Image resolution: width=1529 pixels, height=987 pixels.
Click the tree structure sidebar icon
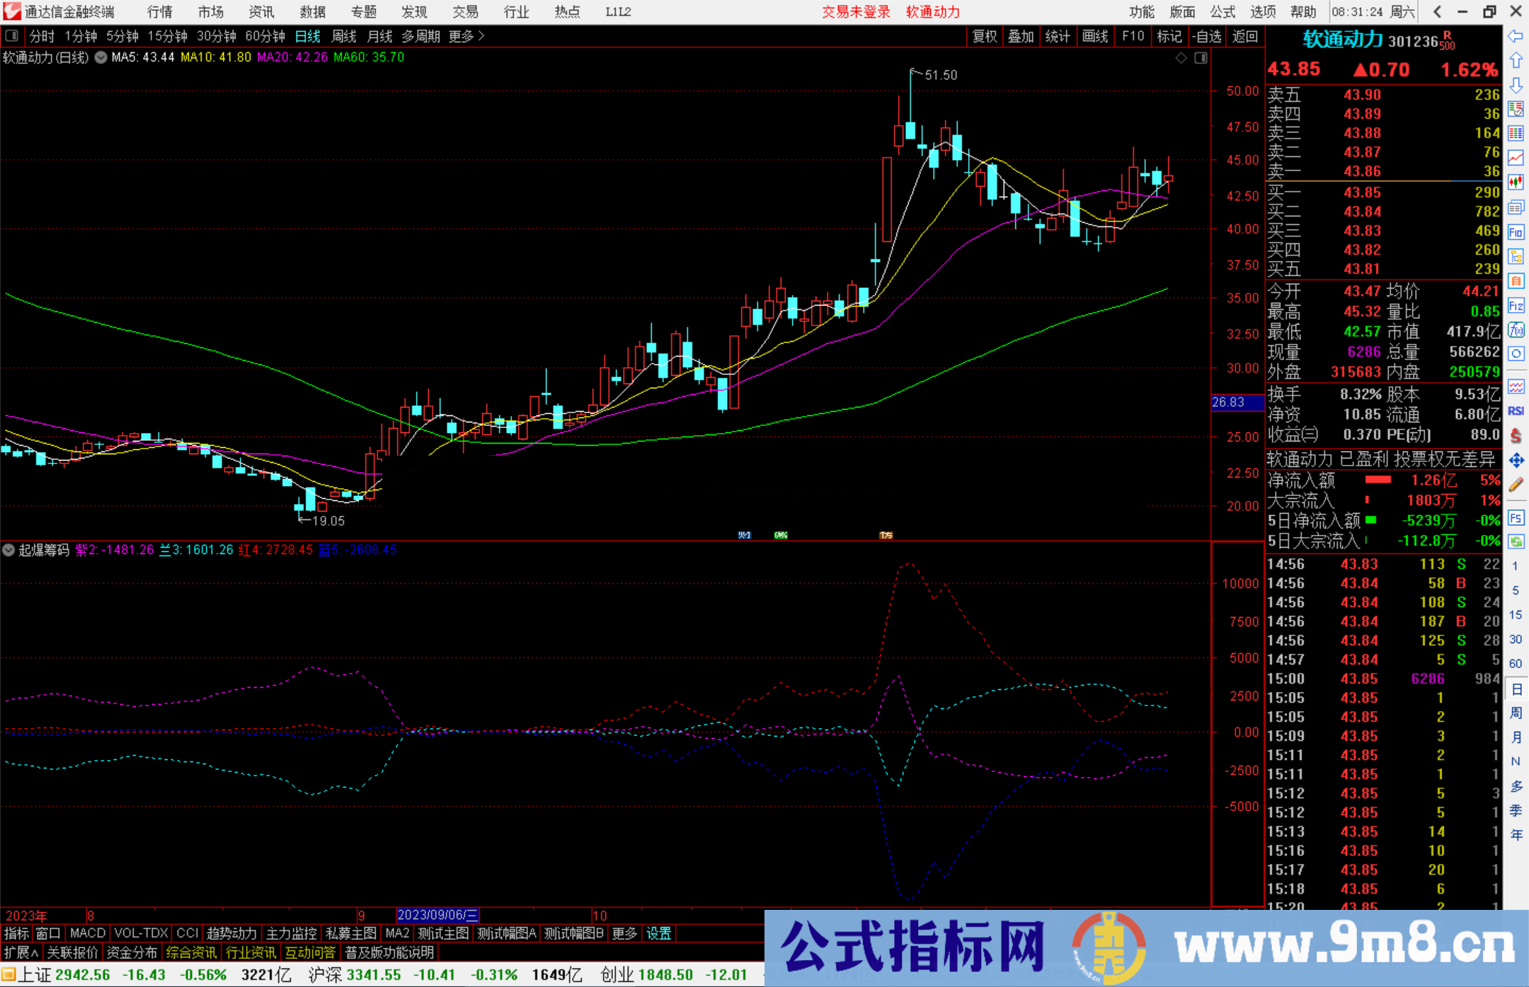(1516, 257)
